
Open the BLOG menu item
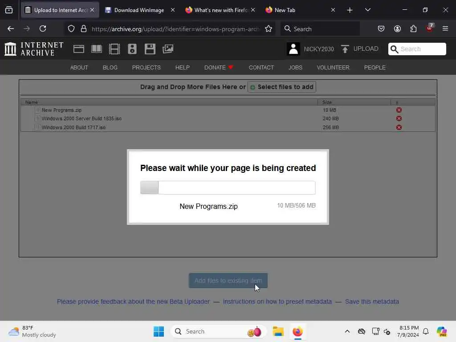[110, 68]
